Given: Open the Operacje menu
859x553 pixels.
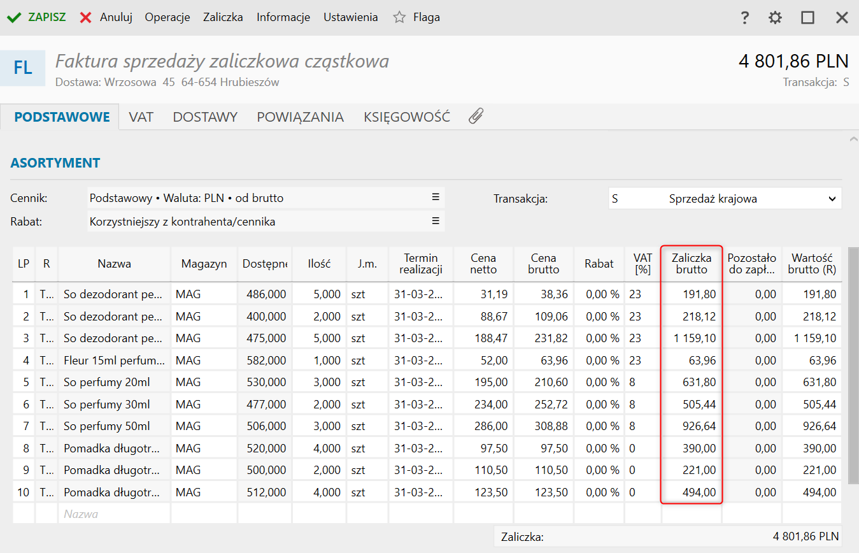Looking at the screenshot, I should click(167, 17).
